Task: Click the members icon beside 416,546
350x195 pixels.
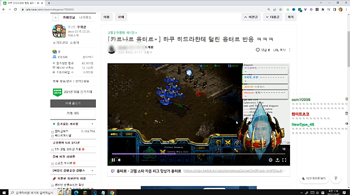Action: pos(54,57)
